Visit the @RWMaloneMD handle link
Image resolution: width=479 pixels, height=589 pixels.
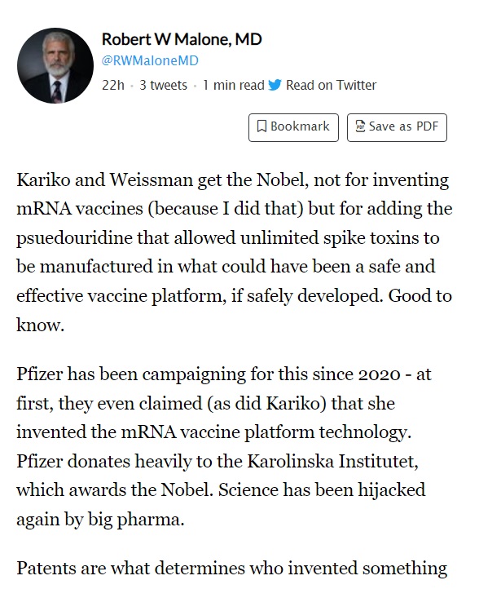150,61
